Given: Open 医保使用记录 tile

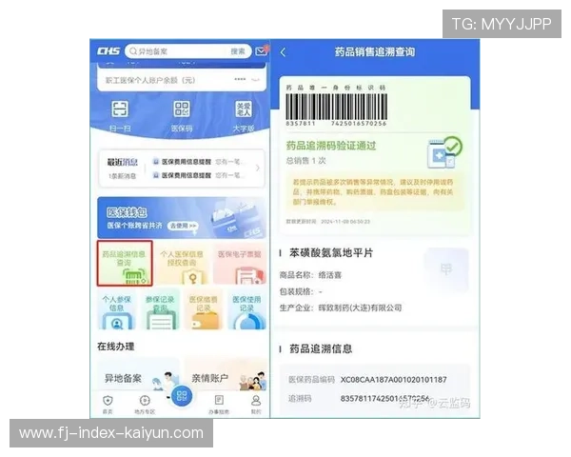Looking at the screenshot, I should coord(246,309).
